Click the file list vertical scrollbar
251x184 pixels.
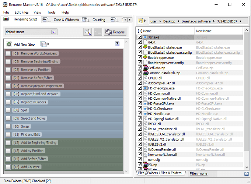(247, 92)
